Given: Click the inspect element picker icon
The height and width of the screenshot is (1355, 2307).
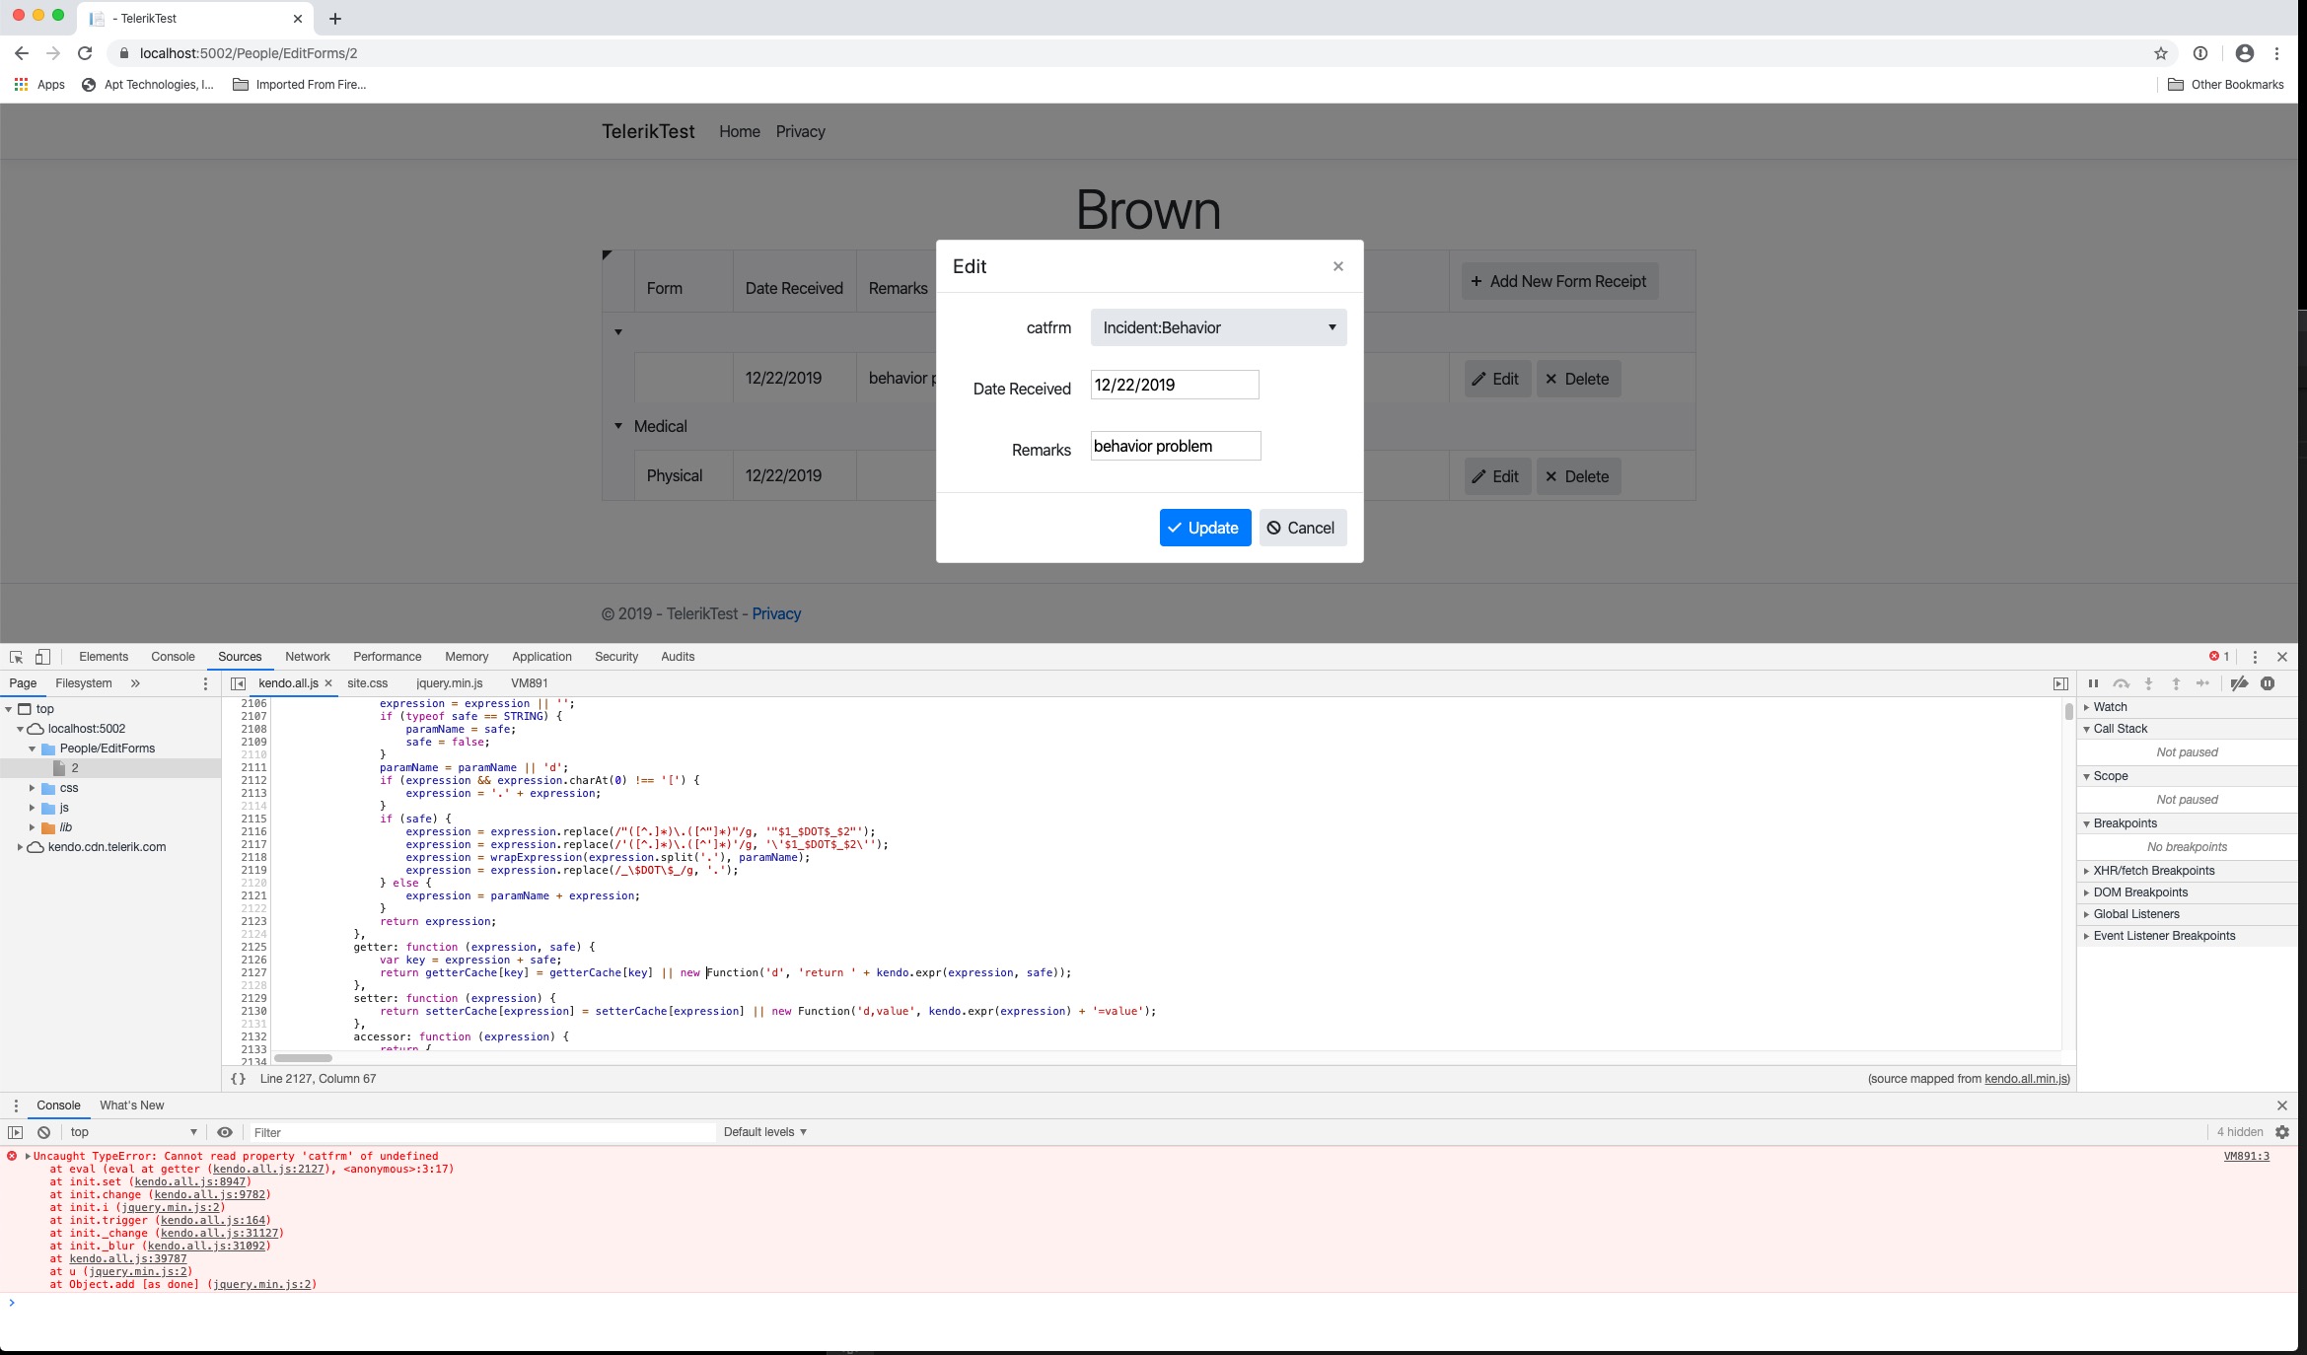Looking at the screenshot, I should coord(16,657).
